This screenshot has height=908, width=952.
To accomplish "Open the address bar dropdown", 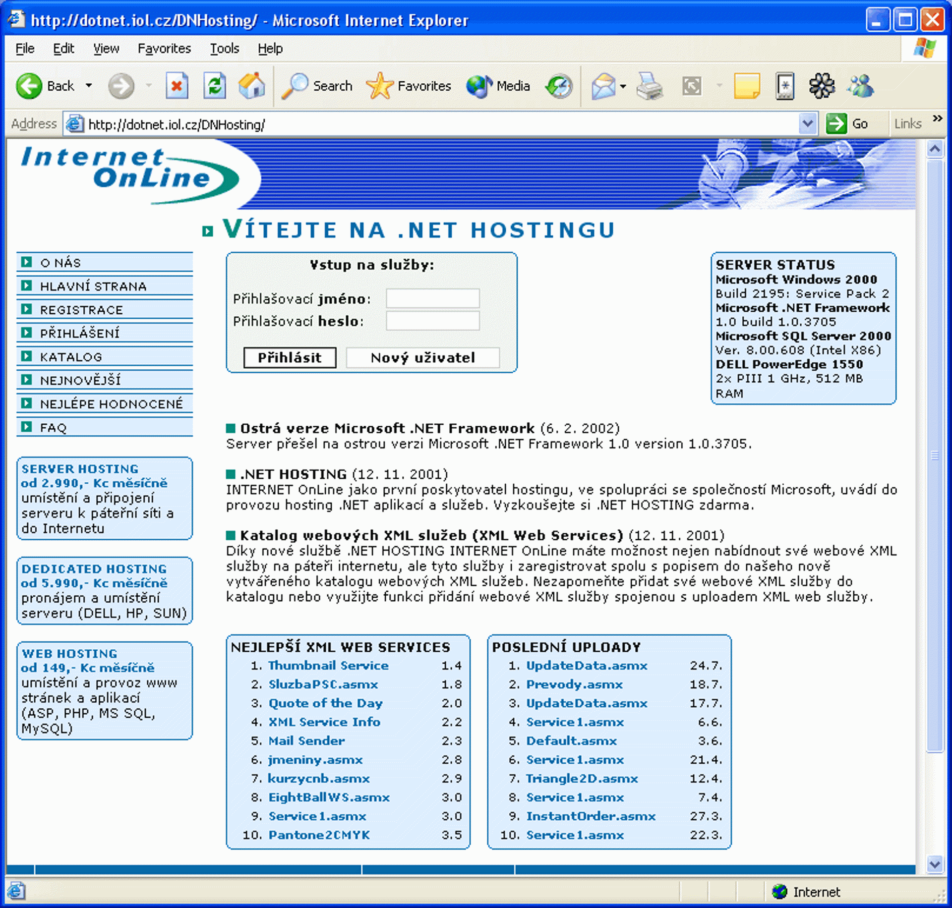I will (x=808, y=123).
